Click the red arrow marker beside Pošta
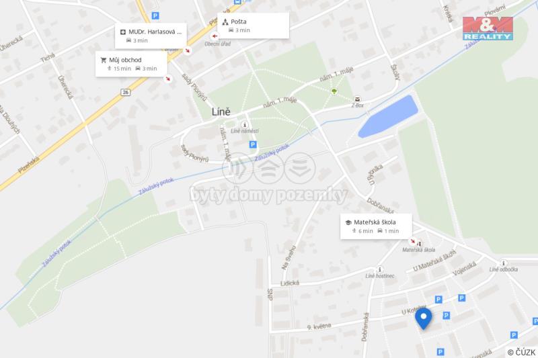The image size is (538, 358). [215, 36]
